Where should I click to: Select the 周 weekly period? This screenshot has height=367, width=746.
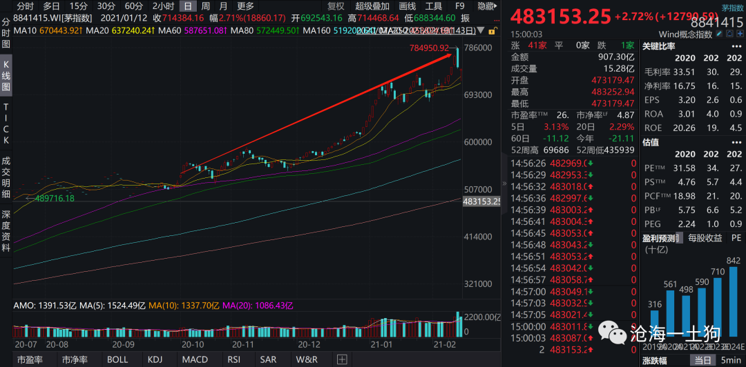pyautogui.click(x=206, y=6)
